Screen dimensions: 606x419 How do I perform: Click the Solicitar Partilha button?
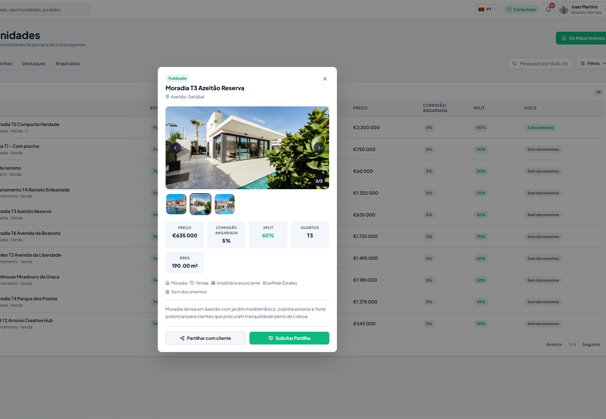tap(289, 338)
